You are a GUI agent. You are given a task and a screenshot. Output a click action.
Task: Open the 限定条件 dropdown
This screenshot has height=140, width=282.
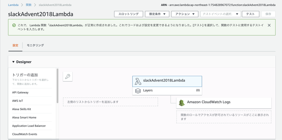tap(157, 14)
